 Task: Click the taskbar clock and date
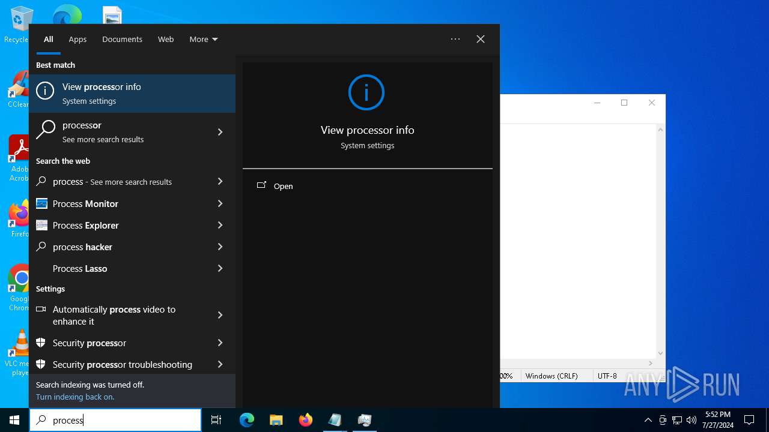(718, 420)
